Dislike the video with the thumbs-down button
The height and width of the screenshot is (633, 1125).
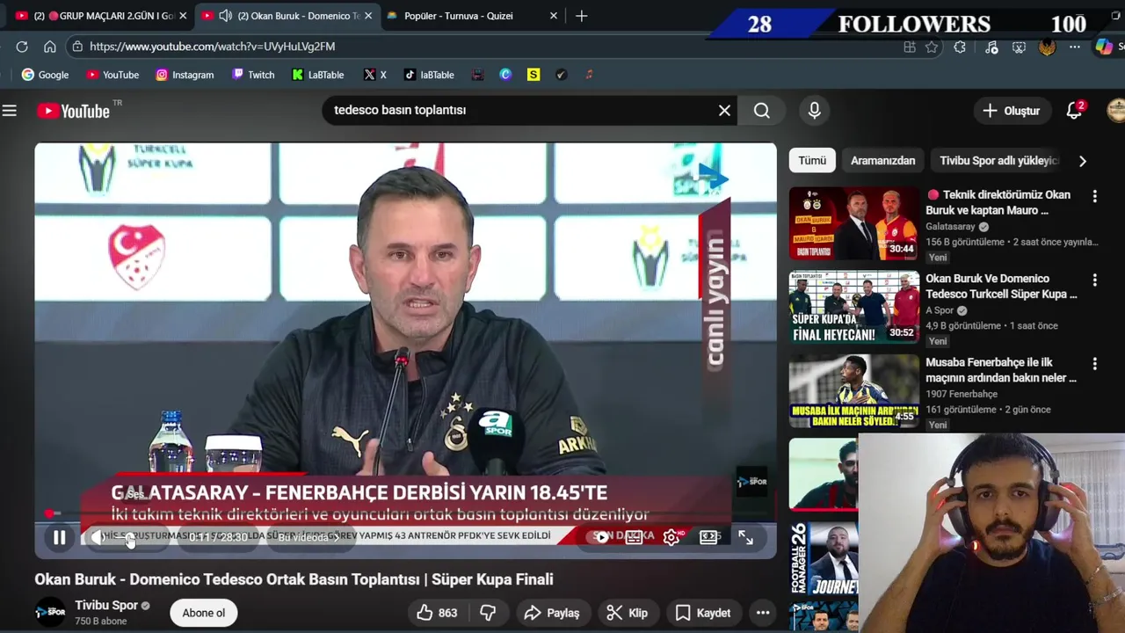[488, 613]
